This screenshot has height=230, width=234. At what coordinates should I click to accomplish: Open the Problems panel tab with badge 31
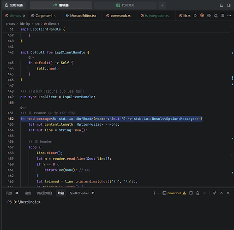click(12, 193)
